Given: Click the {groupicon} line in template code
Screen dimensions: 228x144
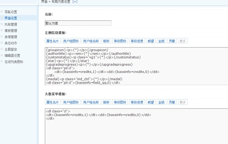Looking at the screenshot, I should coord(77,50).
